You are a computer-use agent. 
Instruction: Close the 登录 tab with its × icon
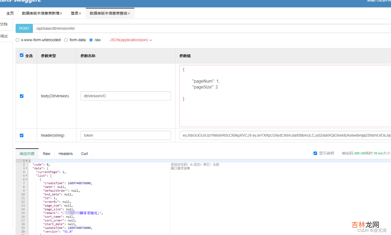(x=80, y=13)
